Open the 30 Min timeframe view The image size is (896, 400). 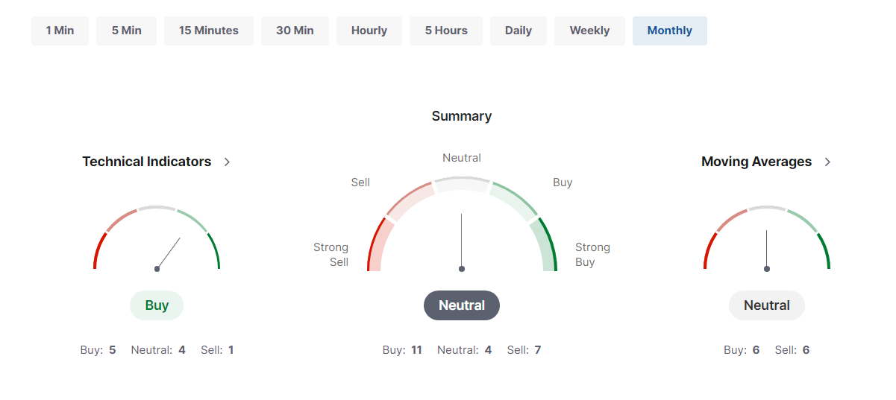[295, 31]
